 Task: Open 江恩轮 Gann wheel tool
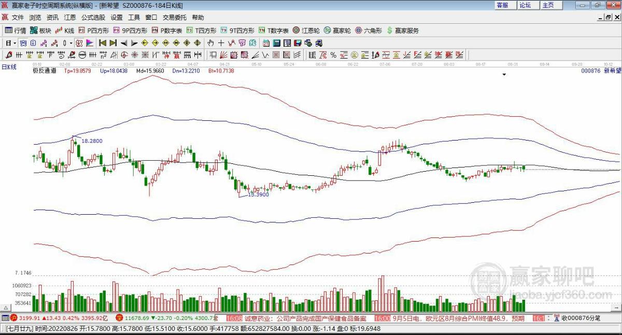click(x=306, y=31)
